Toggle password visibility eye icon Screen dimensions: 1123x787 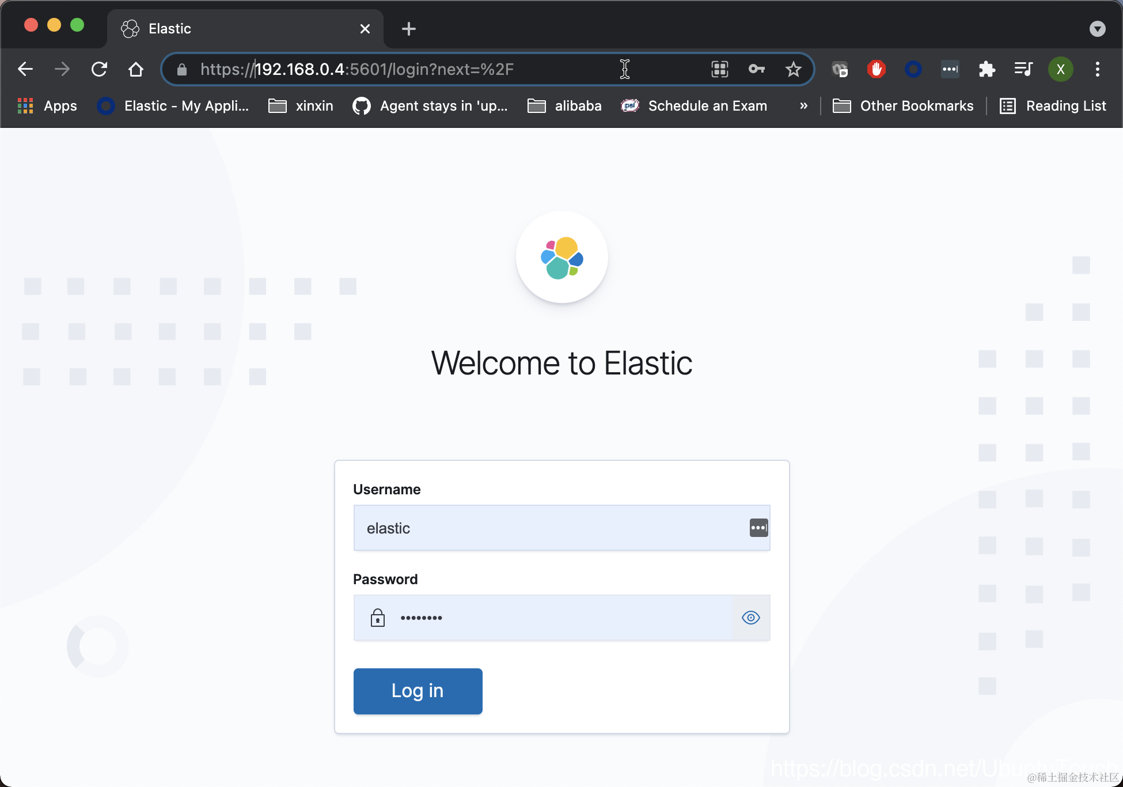click(750, 618)
